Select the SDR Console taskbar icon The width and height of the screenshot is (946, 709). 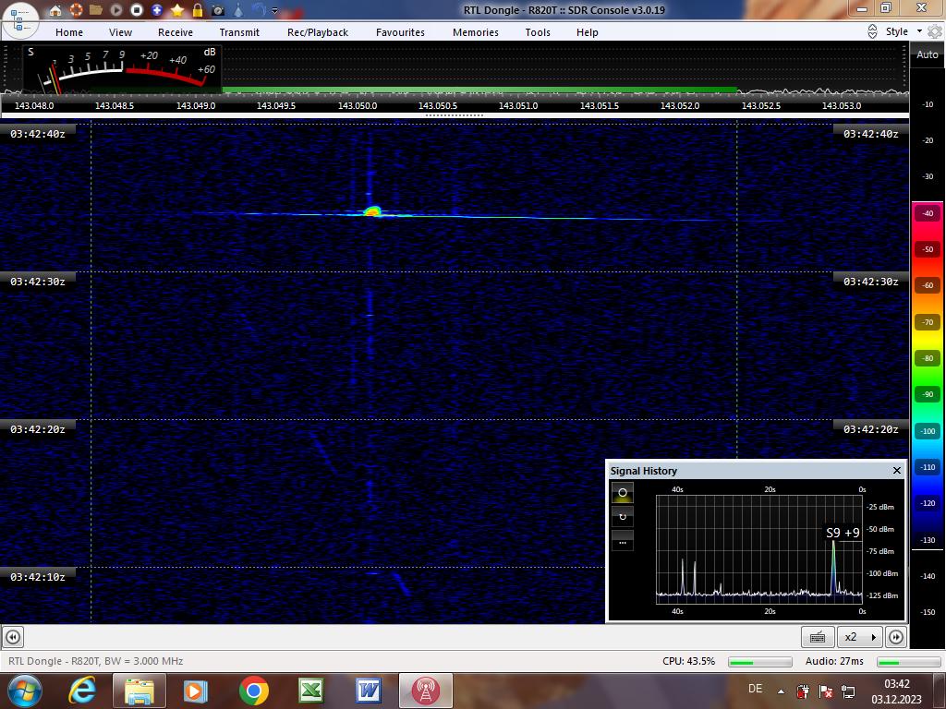click(425, 691)
